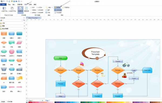The image size is (162, 103).
Task: Open the 缩放 zoom dropdown arrow
Action: [x=52, y=8]
